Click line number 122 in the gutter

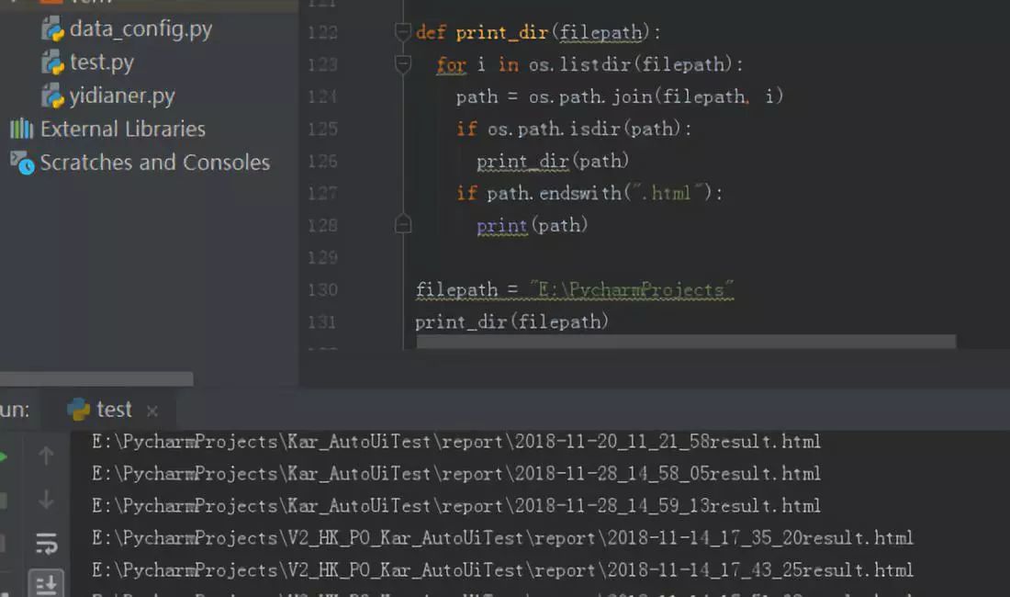point(322,32)
